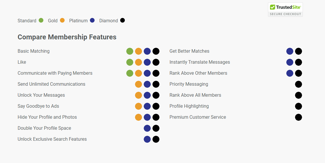
Task: Click the Hide Your Profile and Photos label
Action: 47,117
